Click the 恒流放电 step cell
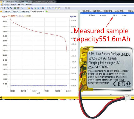Viewport: 134px width, 119px height. coord(92,15)
